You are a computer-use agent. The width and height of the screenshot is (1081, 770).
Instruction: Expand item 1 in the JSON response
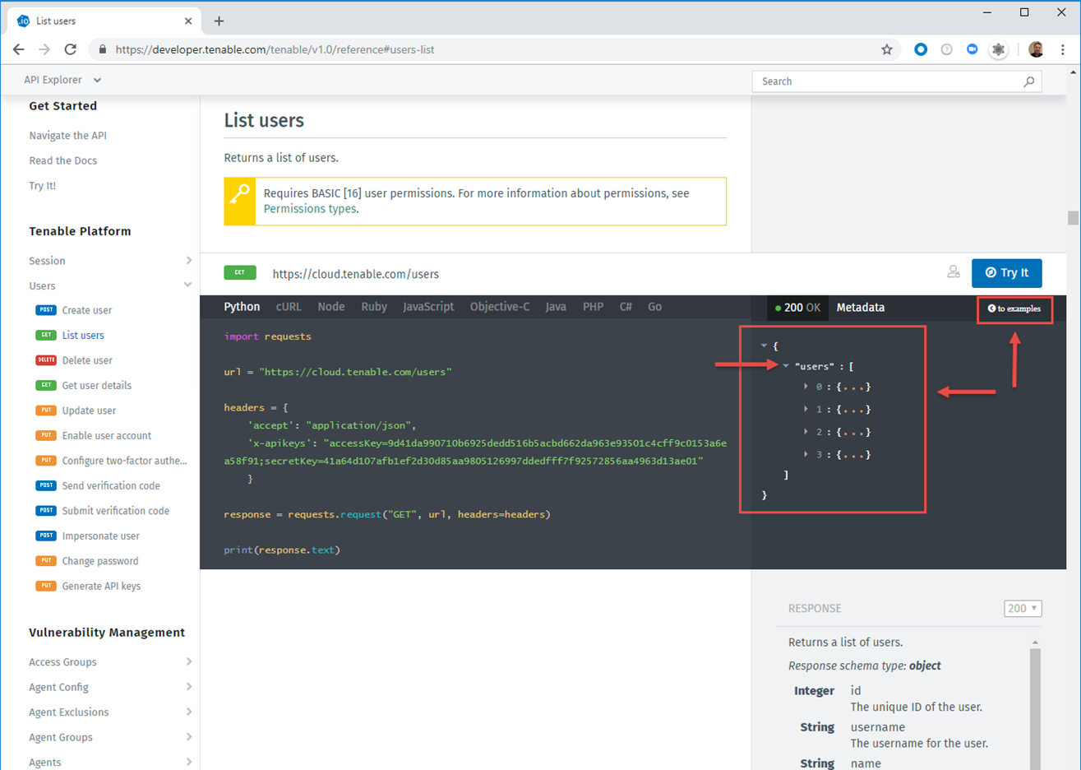tap(806, 409)
